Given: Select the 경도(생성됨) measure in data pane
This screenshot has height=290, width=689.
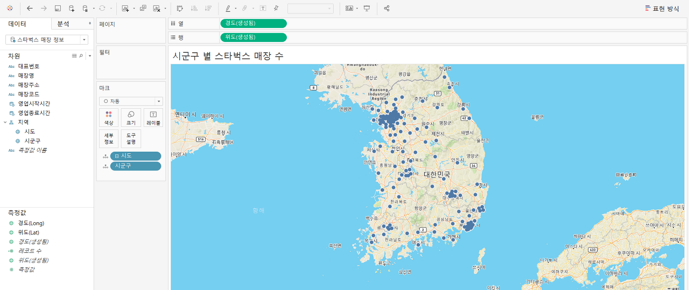Looking at the screenshot, I should click(x=33, y=242).
